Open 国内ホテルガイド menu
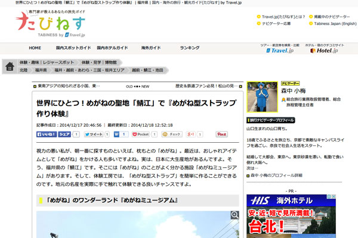 pyautogui.click(x=112, y=48)
